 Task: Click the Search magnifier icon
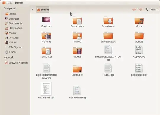click(x=146, y=9)
